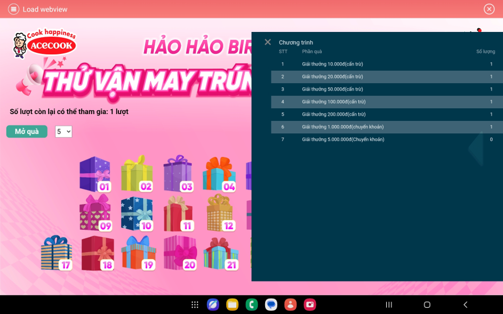Click the Phần quà column header
The image size is (503, 314).
coord(312,51)
